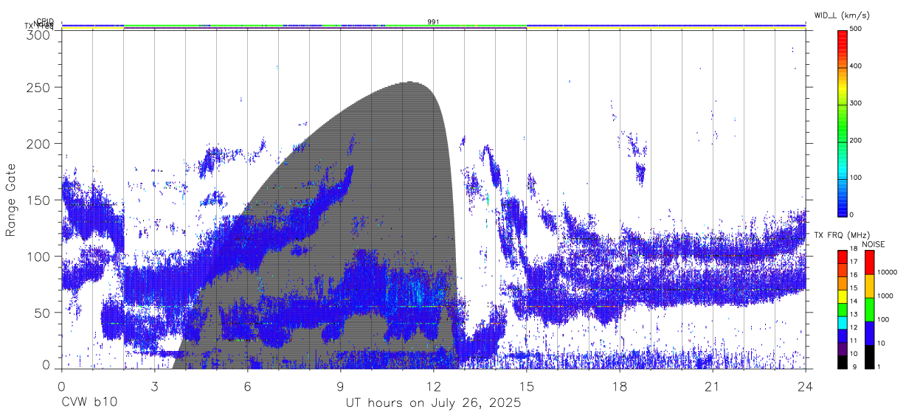Screen dimensions: 906x418
Task: Click the '1000' noise tick label
Action: [885, 296]
